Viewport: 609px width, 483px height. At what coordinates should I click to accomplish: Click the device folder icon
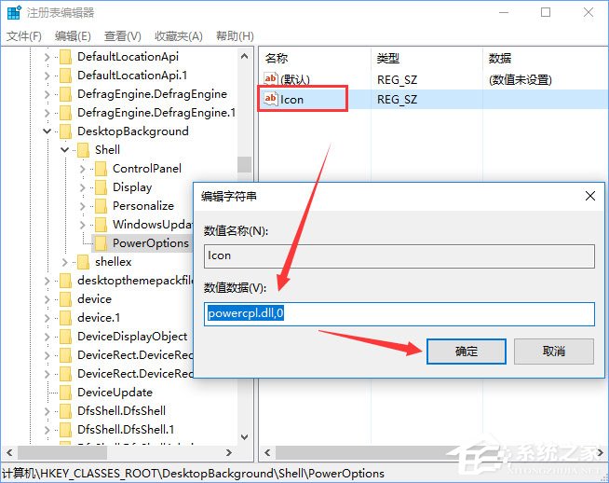coord(65,299)
